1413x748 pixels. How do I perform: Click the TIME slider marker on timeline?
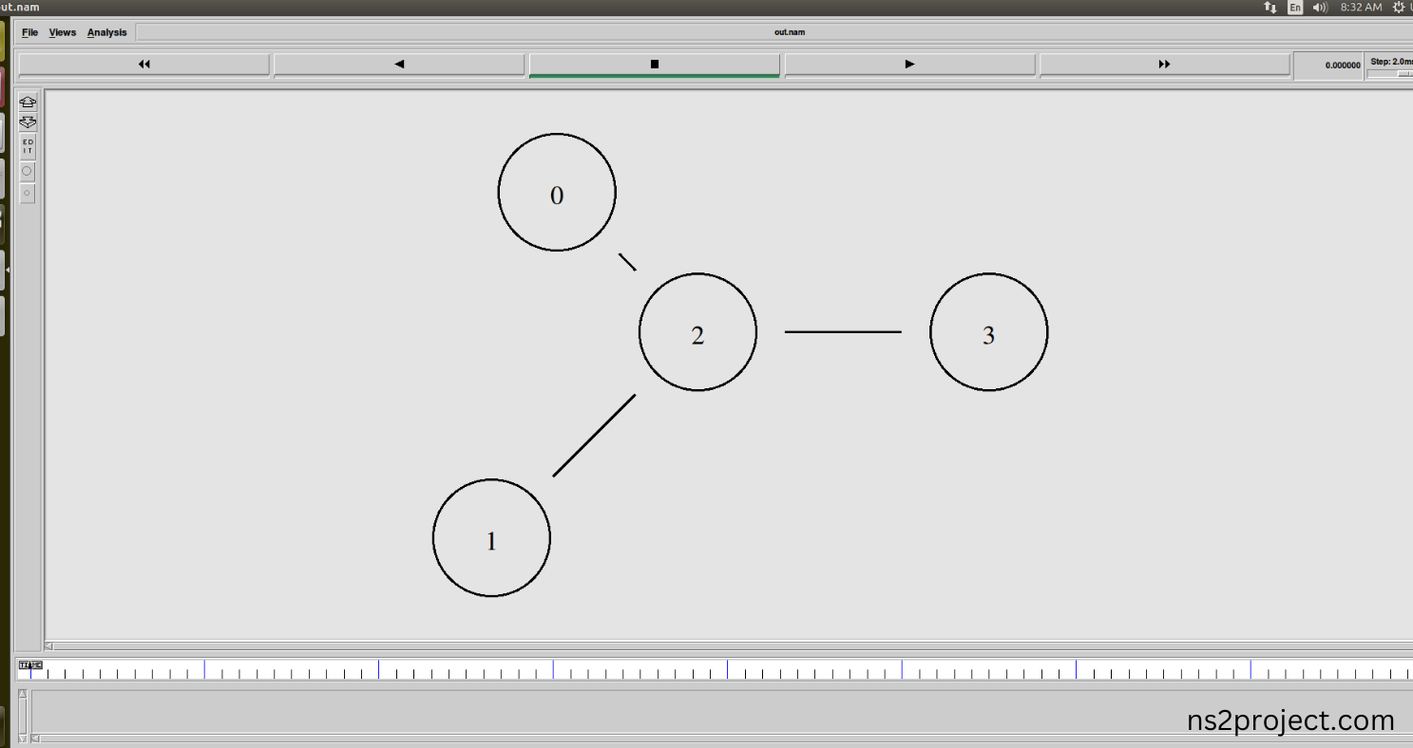(30, 664)
